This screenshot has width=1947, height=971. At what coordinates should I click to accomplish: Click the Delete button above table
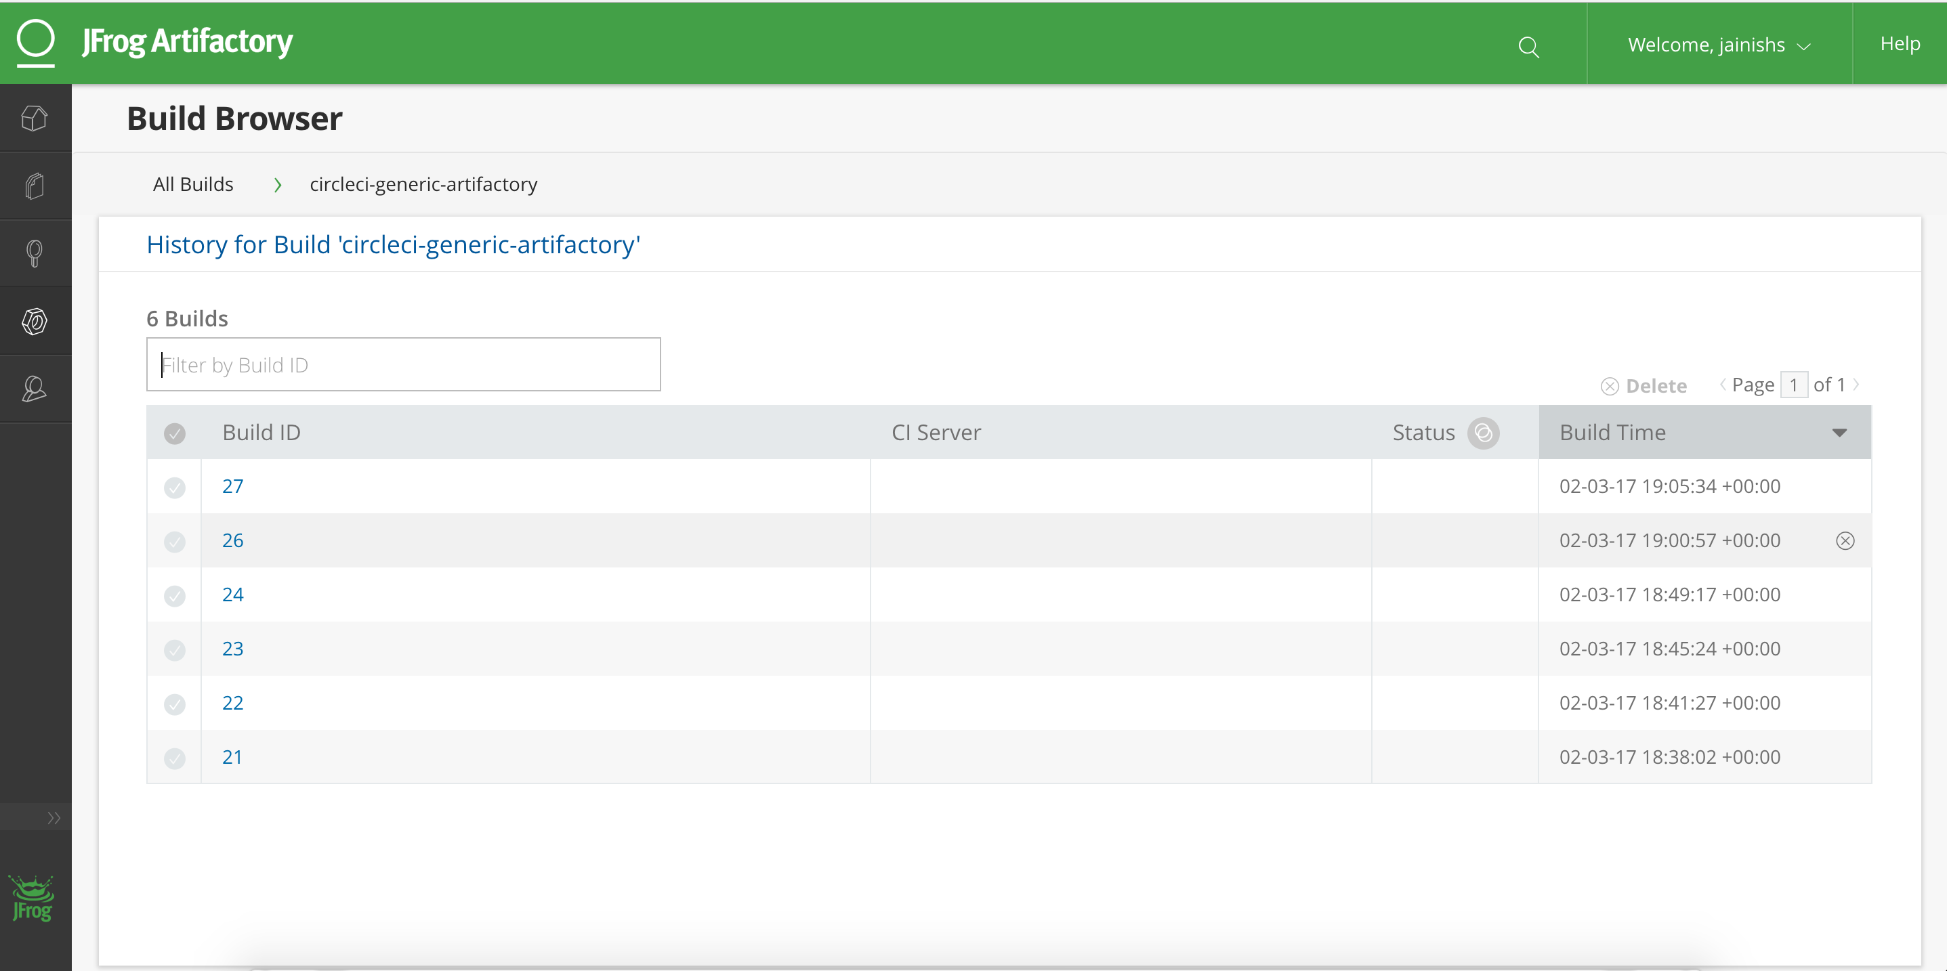[1644, 386]
